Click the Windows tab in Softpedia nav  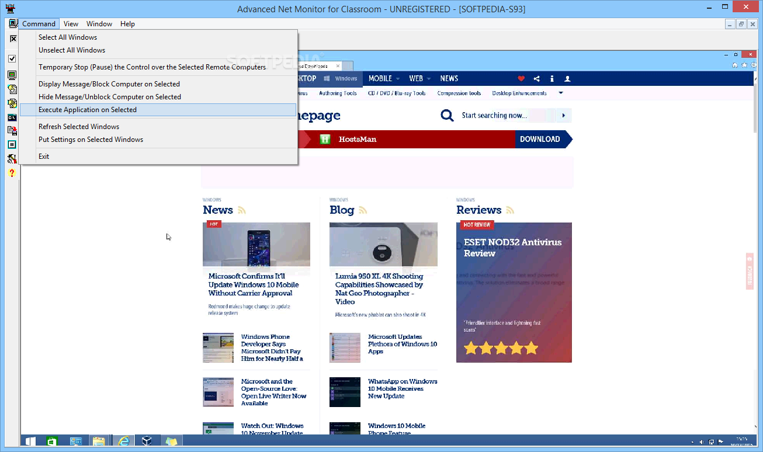341,79
